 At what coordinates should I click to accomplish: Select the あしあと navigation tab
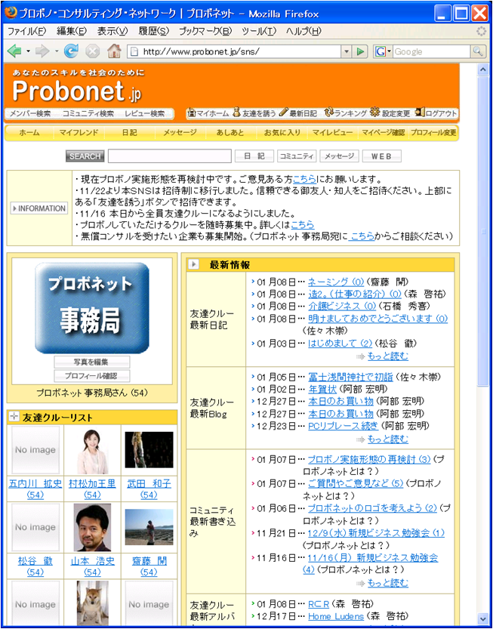[x=230, y=133]
